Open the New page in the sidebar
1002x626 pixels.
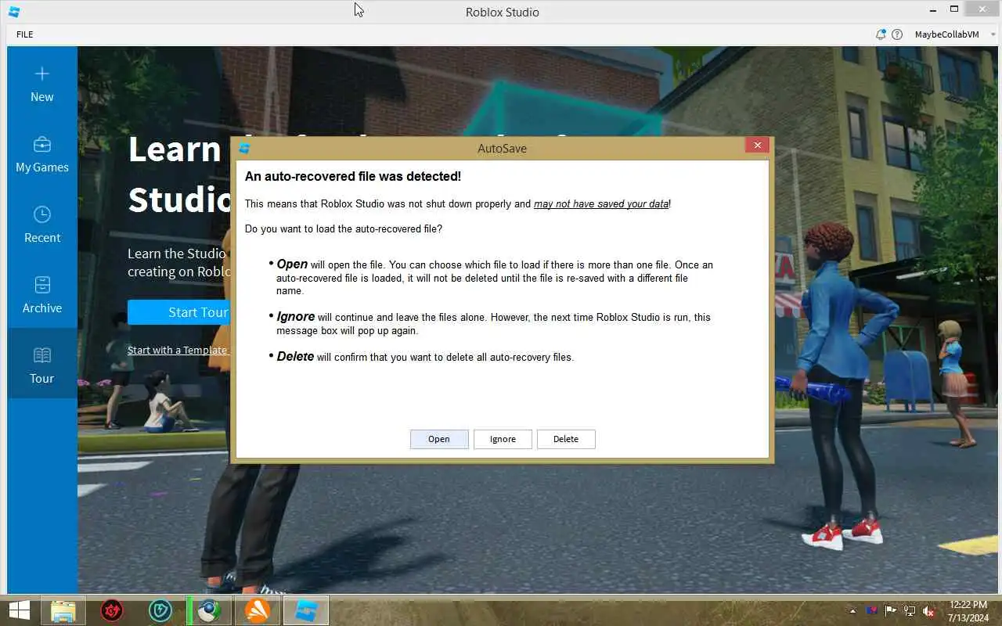tap(42, 82)
